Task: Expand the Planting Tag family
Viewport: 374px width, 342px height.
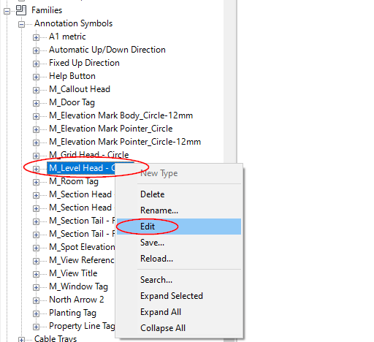Action: (36, 313)
